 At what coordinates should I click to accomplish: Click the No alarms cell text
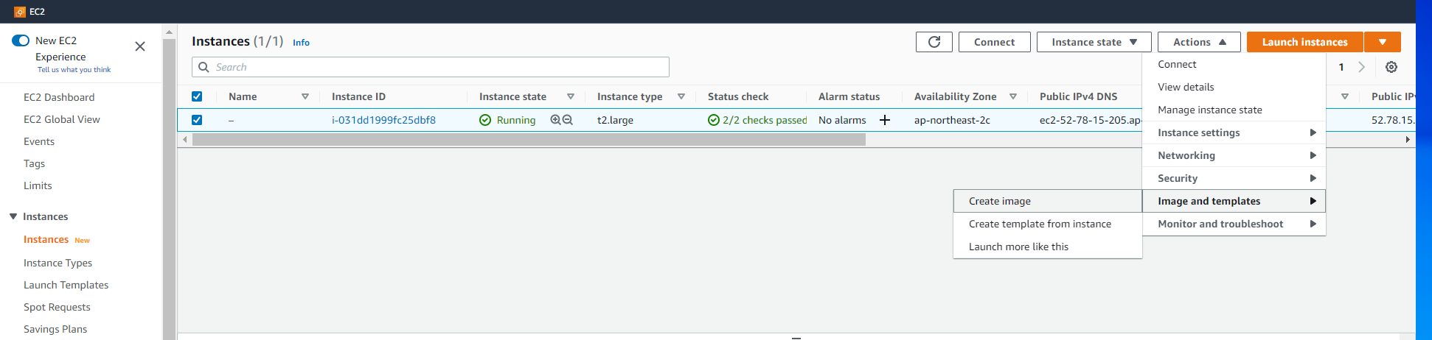click(842, 120)
